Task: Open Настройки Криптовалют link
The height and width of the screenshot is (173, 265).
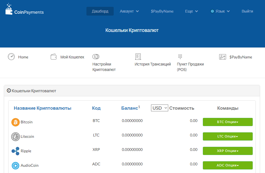Action: coord(104,67)
